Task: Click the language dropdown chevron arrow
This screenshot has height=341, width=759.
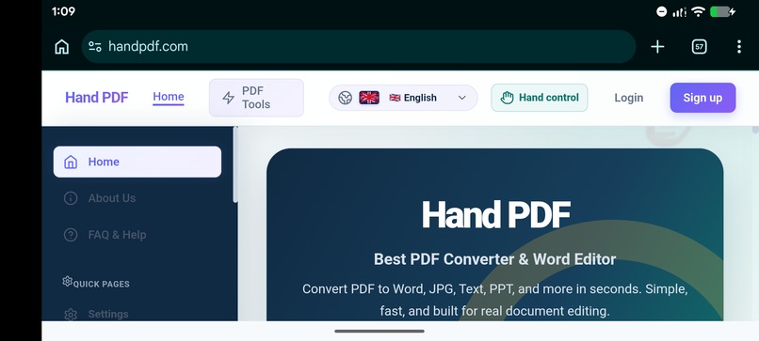Action: pos(461,98)
